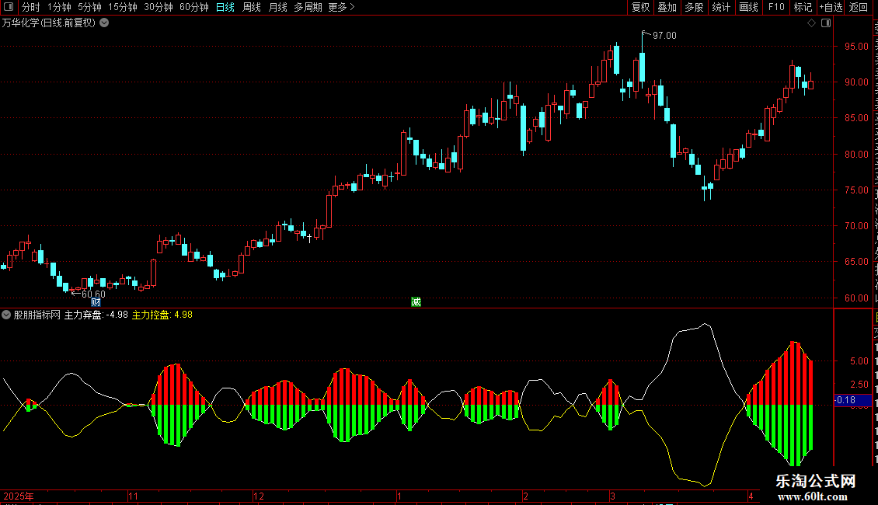Switch to 月线 monthly chart
878x505 pixels.
click(x=277, y=7)
